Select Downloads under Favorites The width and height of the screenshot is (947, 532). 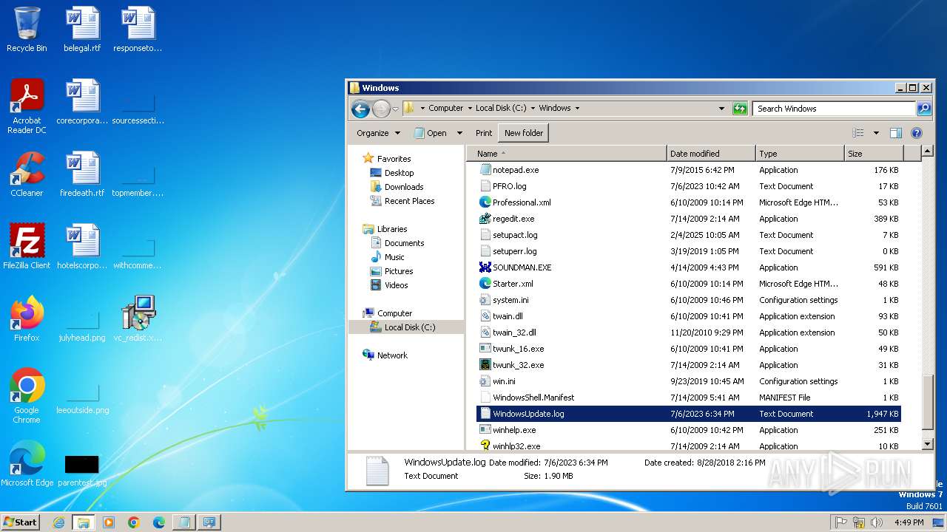click(404, 187)
